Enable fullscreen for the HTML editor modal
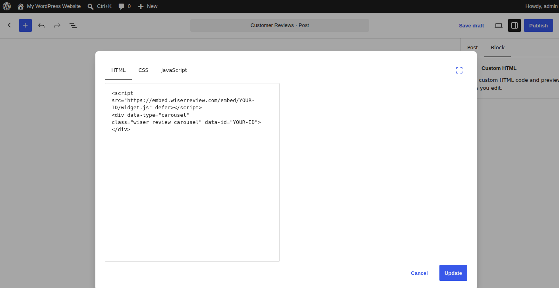This screenshot has height=288, width=559. tap(459, 70)
